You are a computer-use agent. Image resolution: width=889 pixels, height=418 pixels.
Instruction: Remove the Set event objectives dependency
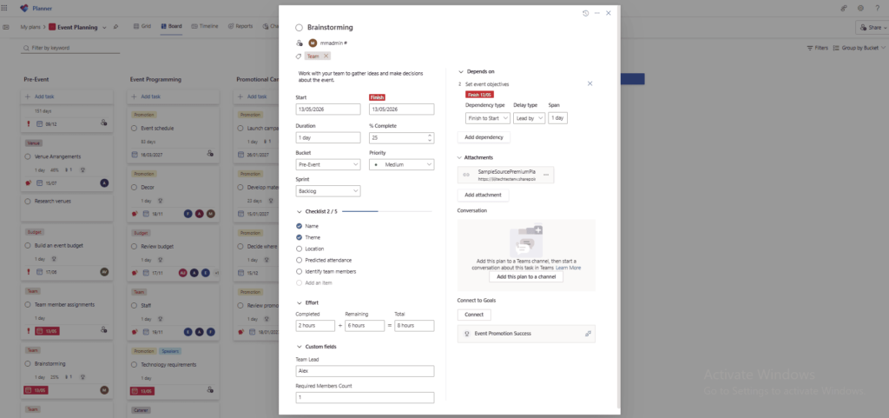[x=589, y=83]
